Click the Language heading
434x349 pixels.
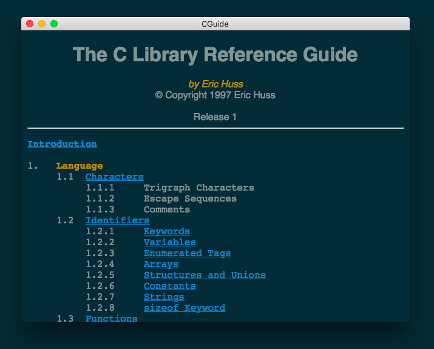point(80,166)
